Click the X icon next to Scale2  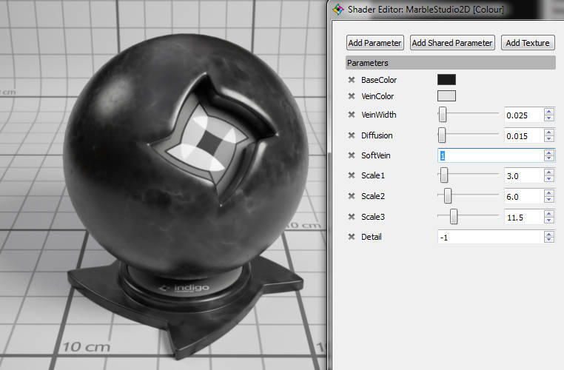tap(352, 196)
